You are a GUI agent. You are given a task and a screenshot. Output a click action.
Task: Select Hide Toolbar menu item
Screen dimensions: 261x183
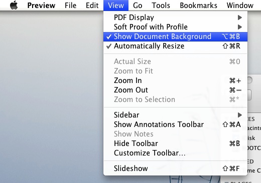175,143
